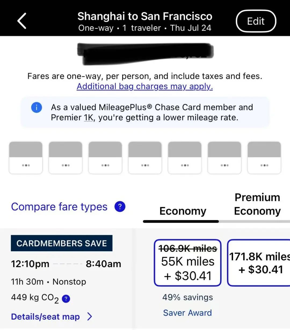Open Details/seat map link

[45, 317]
